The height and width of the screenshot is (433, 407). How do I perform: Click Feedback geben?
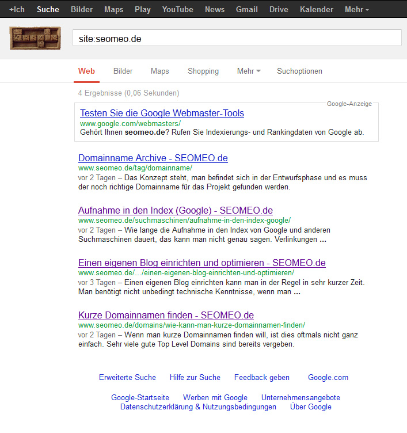click(x=262, y=378)
